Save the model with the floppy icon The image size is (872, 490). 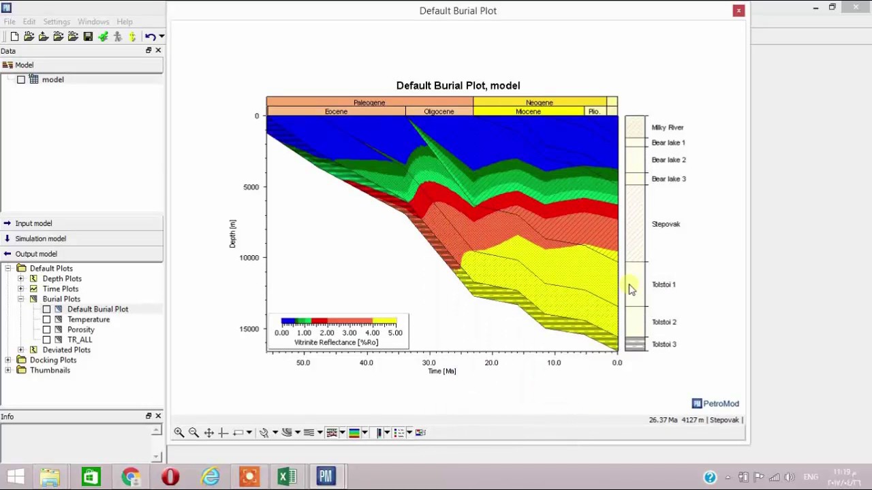pos(88,37)
